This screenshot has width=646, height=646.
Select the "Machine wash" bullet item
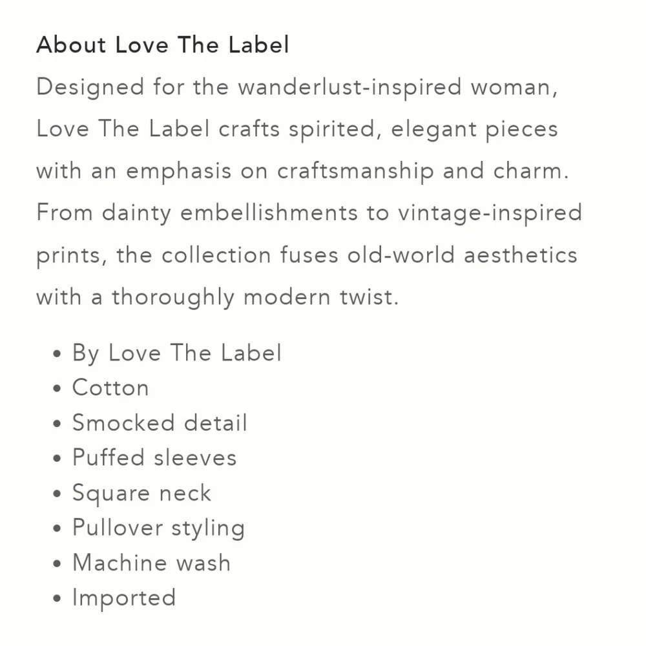click(x=151, y=563)
